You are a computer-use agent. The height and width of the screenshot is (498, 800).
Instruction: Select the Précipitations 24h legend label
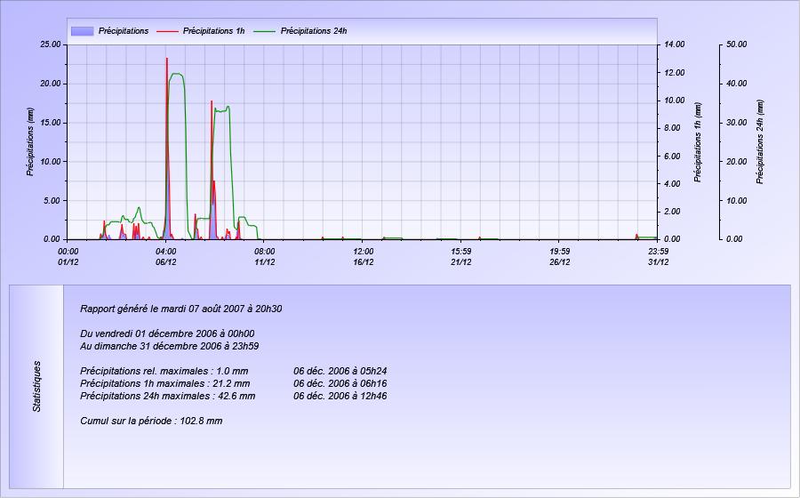tap(314, 31)
